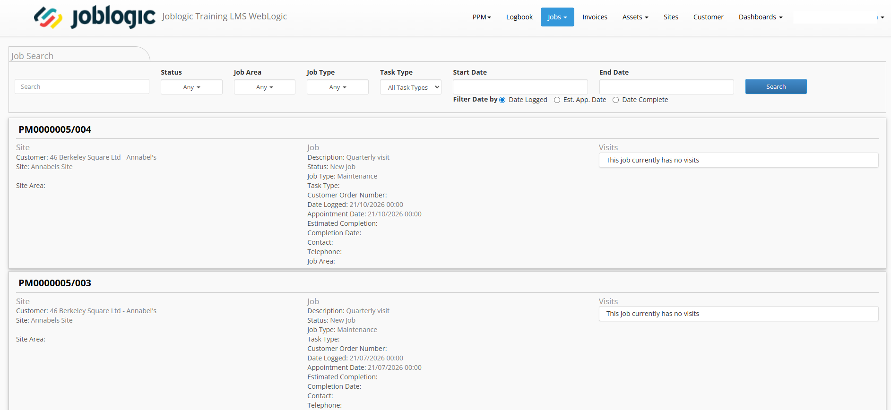The image size is (891, 410).
Task: Click the Joblogic logo
Action: (95, 17)
